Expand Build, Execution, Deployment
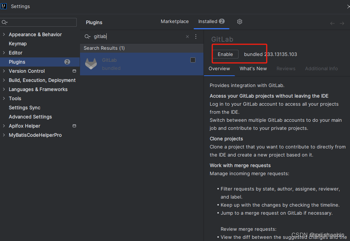Viewport: 350px width, 241px height. [x=4, y=80]
